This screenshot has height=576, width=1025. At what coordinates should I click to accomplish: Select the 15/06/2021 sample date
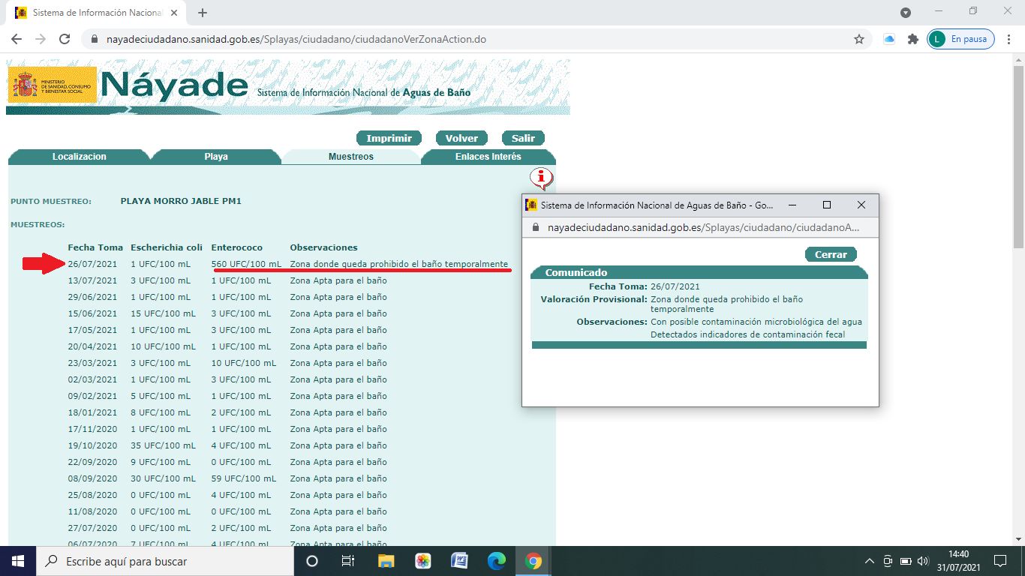[x=92, y=313]
